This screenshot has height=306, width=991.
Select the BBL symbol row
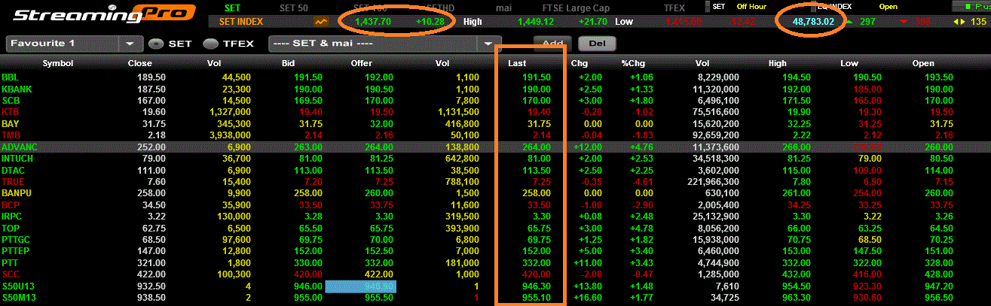coord(495,77)
